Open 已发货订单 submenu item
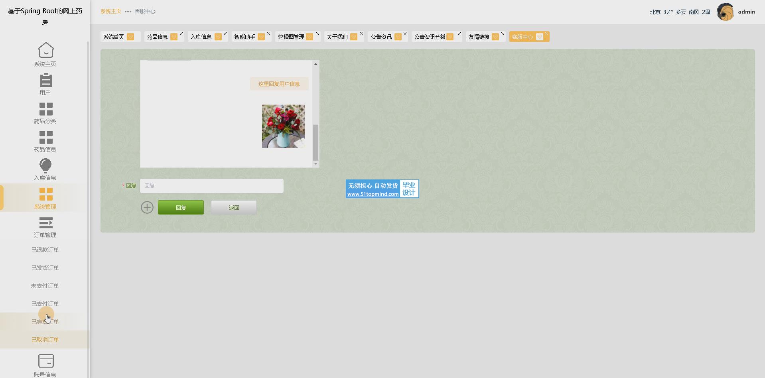765x378 pixels. (45, 268)
